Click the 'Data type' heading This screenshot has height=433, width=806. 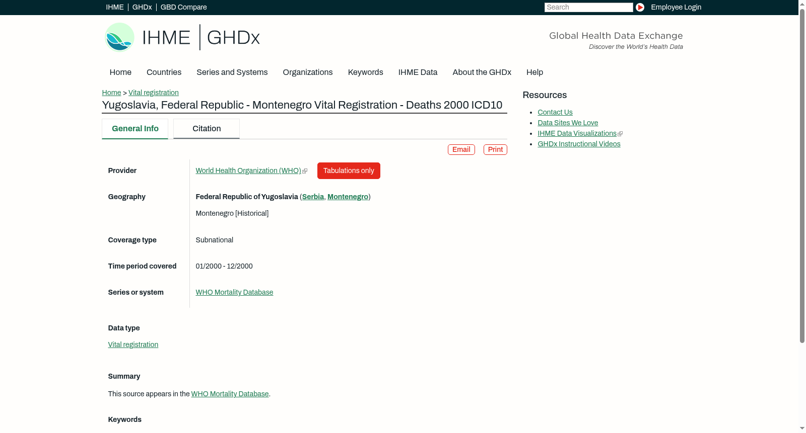pos(124,328)
